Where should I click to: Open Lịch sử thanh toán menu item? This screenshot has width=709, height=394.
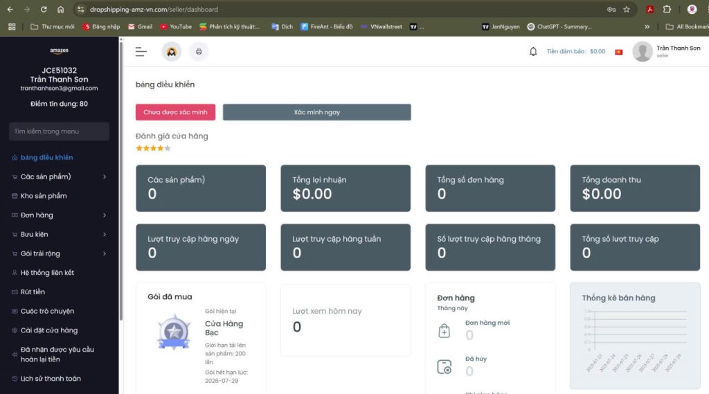click(51, 379)
